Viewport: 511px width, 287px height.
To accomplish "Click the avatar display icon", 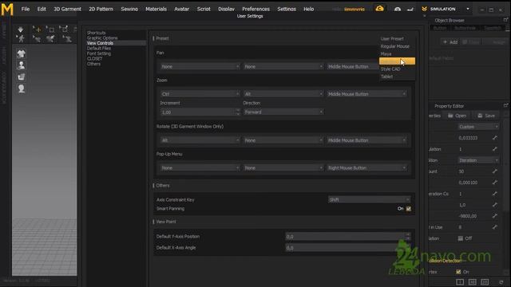I will pos(22,65).
